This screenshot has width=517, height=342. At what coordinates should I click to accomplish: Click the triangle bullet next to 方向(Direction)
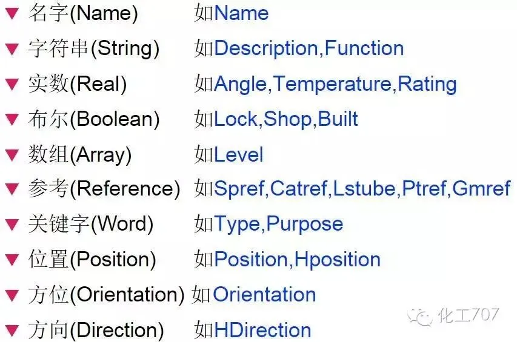(12, 330)
